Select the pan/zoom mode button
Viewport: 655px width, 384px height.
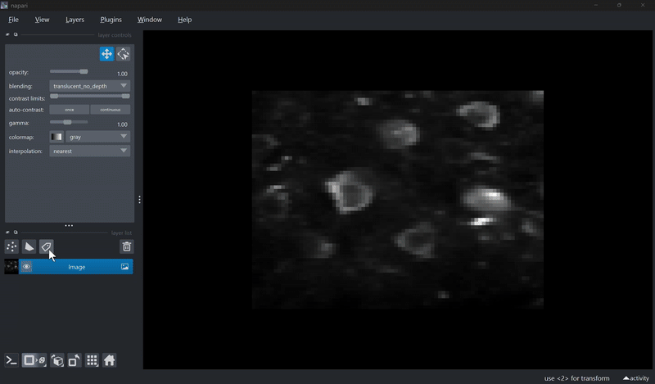tap(106, 54)
